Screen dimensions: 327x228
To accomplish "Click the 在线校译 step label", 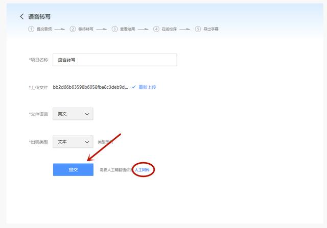I will pyautogui.click(x=169, y=29).
